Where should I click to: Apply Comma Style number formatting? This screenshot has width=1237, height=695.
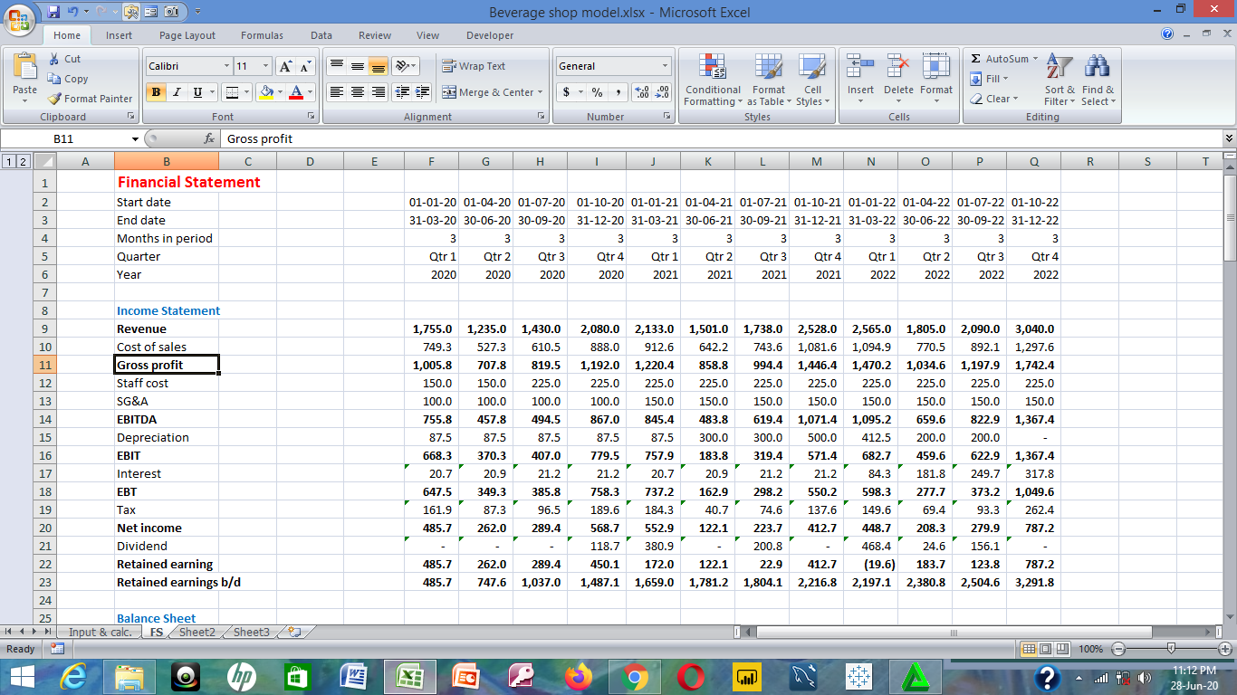618,92
